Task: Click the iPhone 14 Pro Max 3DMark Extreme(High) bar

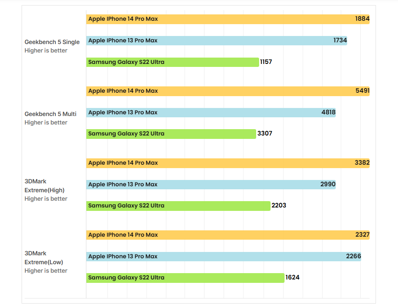Action: (228, 163)
